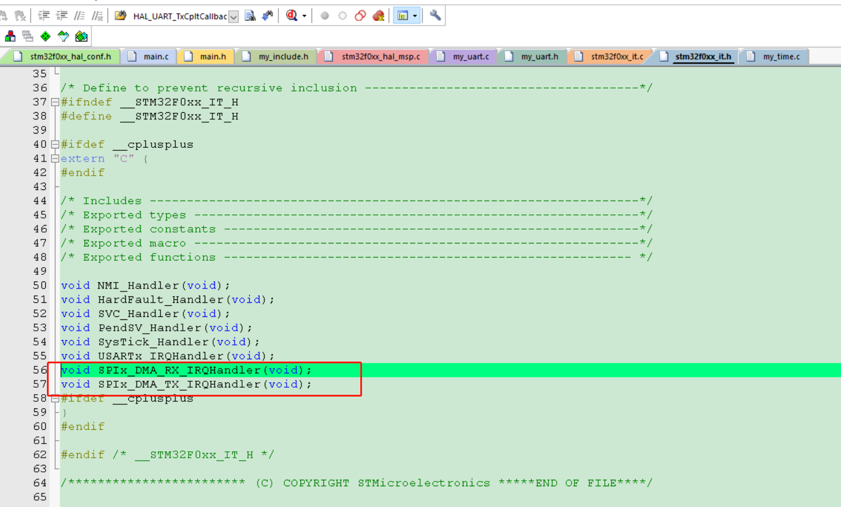Image resolution: width=841 pixels, height=507 pixels.
Task: Switch to the main.c tab
Action: 149,56
